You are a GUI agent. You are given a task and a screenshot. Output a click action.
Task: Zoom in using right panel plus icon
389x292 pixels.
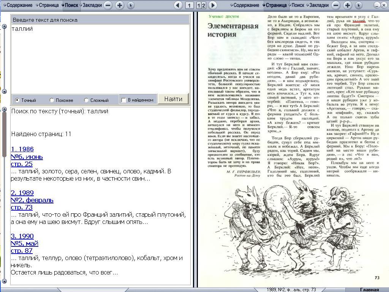pos(347,5)
